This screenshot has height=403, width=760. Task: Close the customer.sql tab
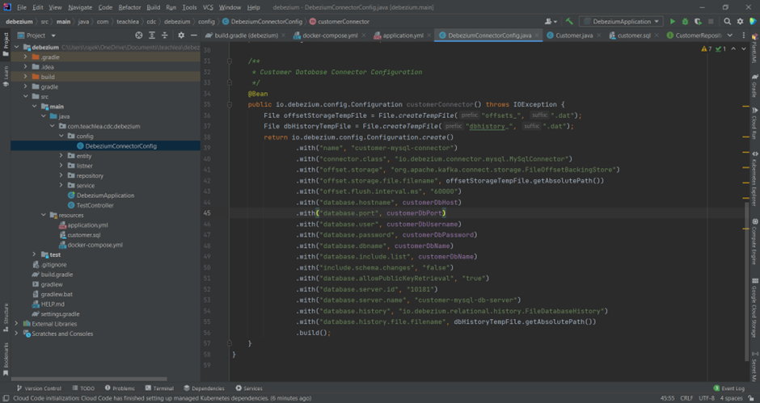point(657,36)
